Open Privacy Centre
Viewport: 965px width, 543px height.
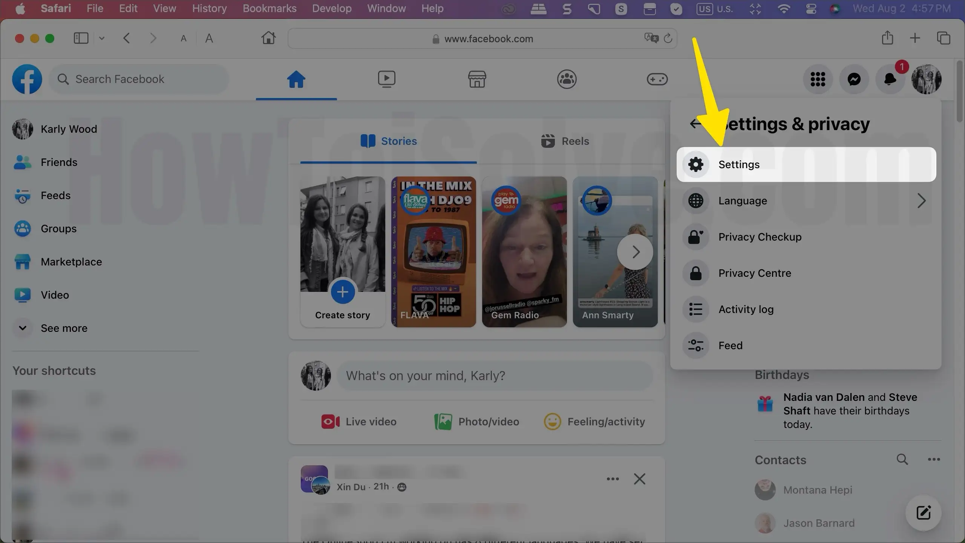pyautogui.click(x=806, y=273)
